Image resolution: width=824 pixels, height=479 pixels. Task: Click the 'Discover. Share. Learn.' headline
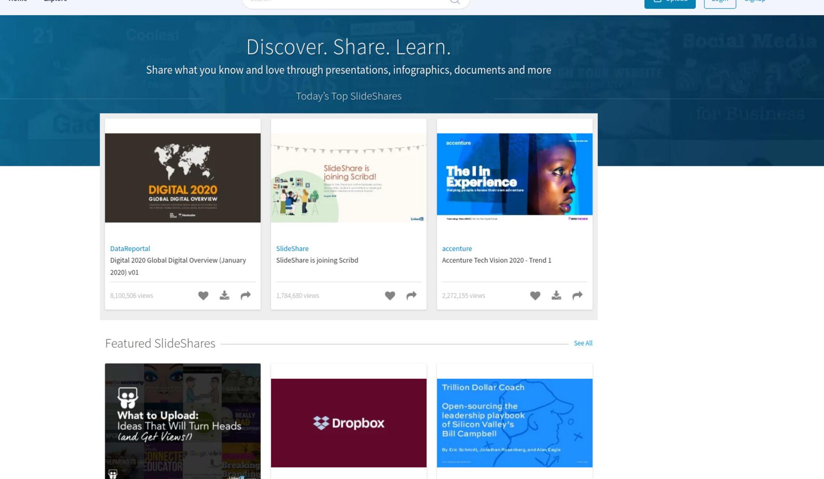pyautogui.click(x=349, y=47)
